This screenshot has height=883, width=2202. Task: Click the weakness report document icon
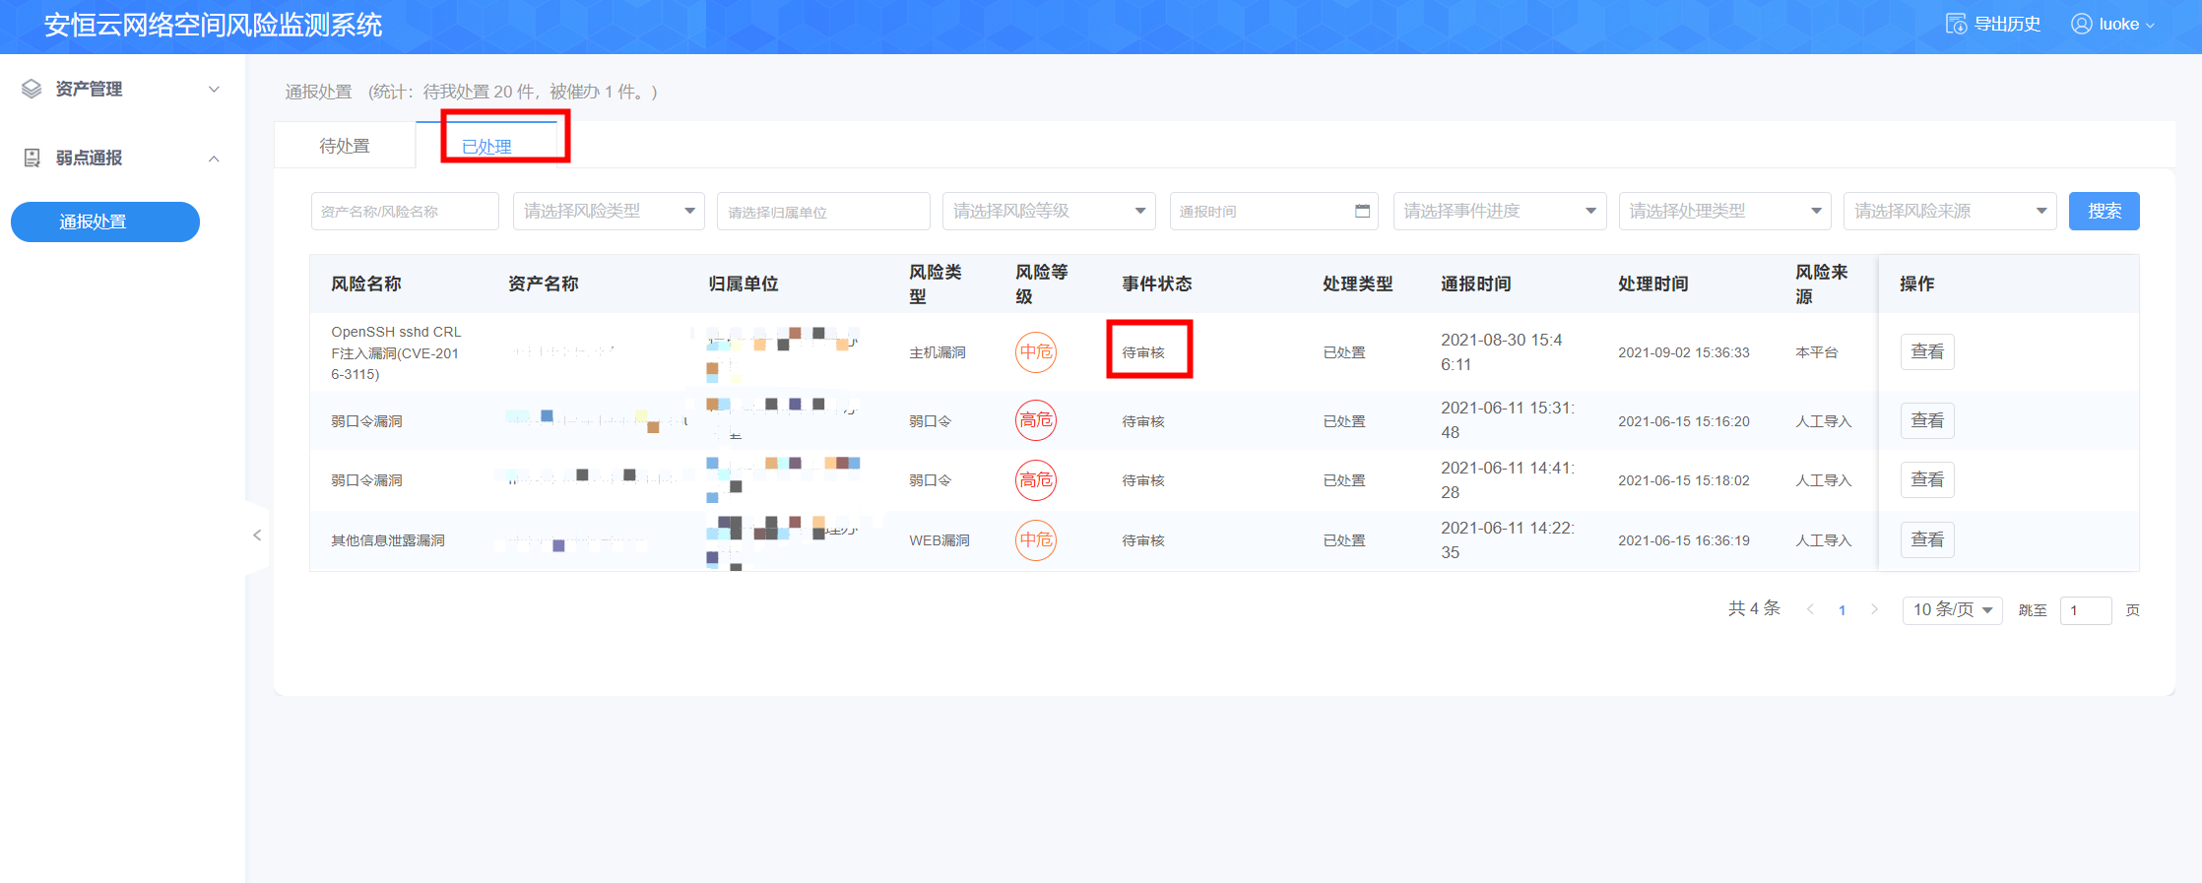(32, 158)
